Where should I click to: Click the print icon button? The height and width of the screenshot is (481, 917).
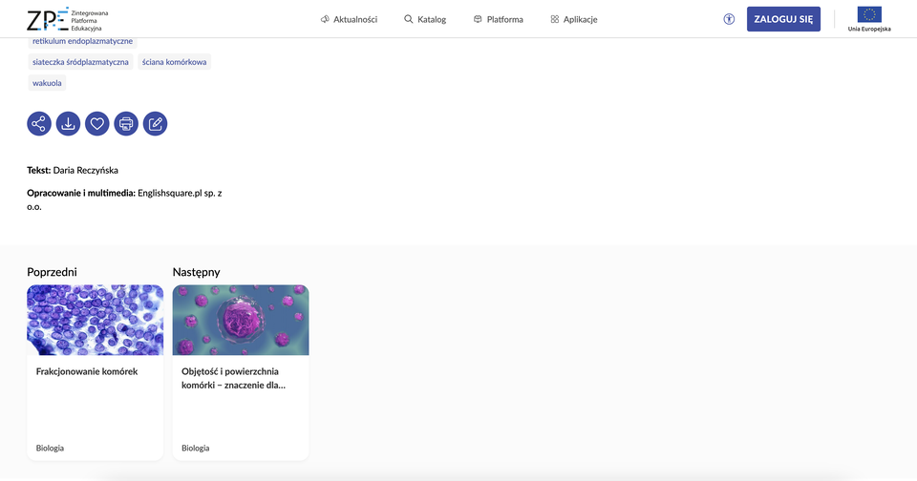click(126, 123)
